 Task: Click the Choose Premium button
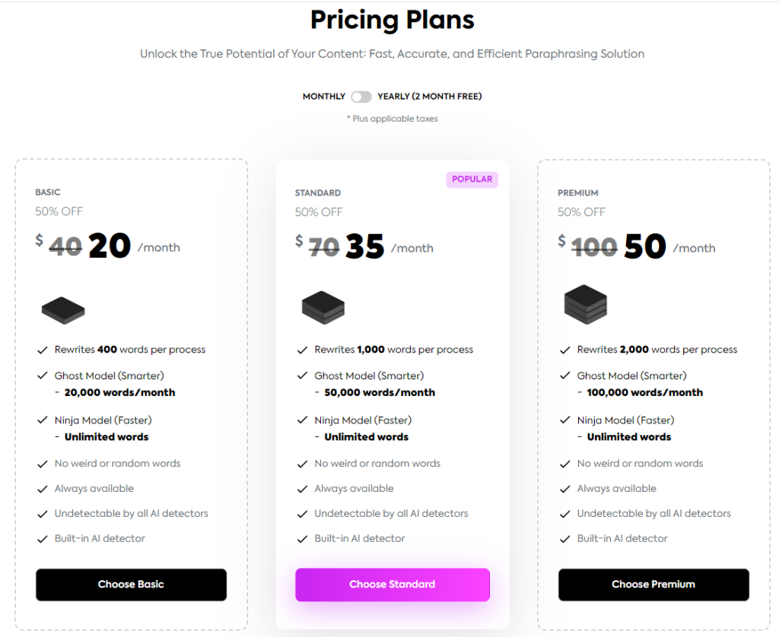653,585
